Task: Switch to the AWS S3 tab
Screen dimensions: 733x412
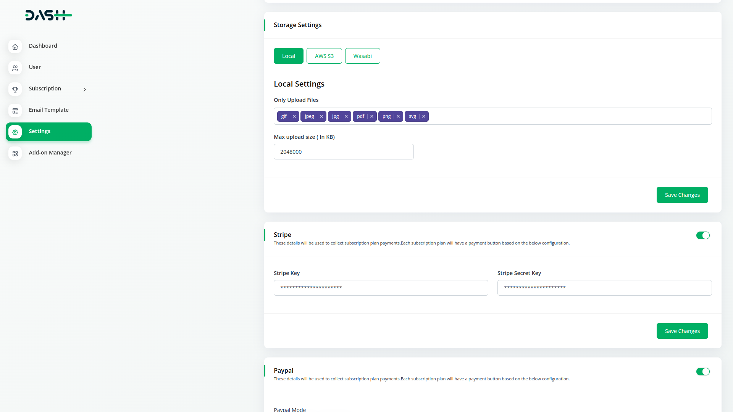Action: [x=324, y=56]
